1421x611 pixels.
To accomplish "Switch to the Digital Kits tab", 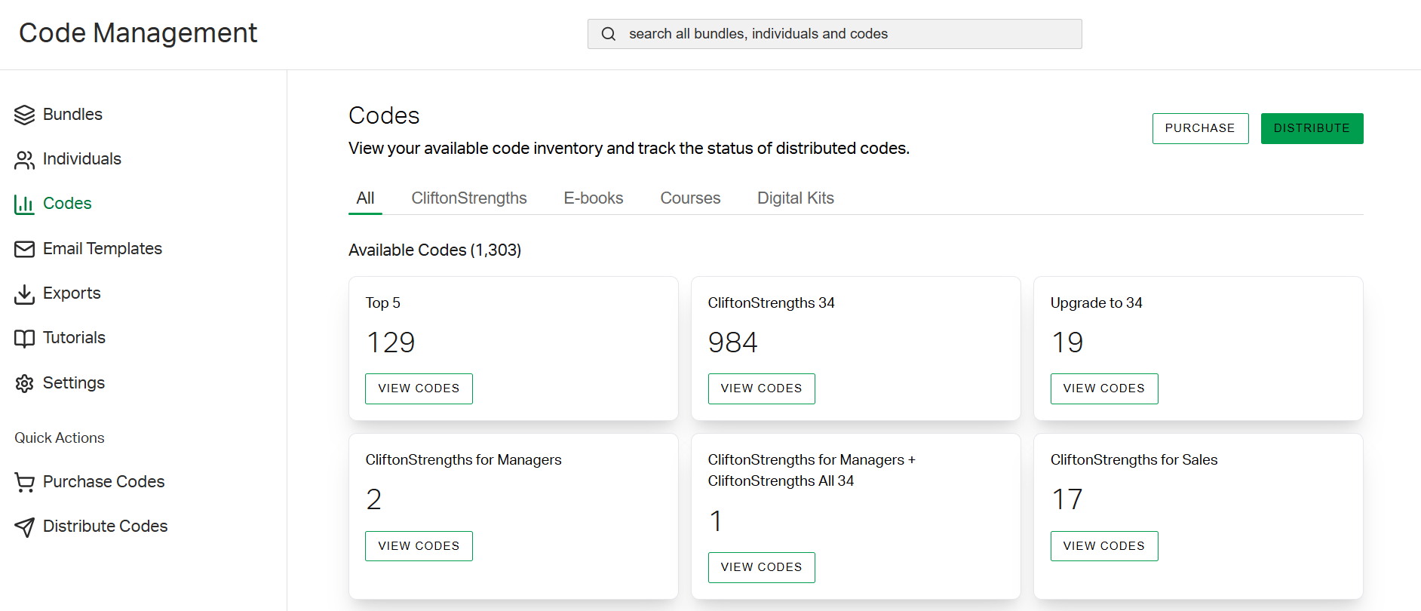I will point(796,198).
